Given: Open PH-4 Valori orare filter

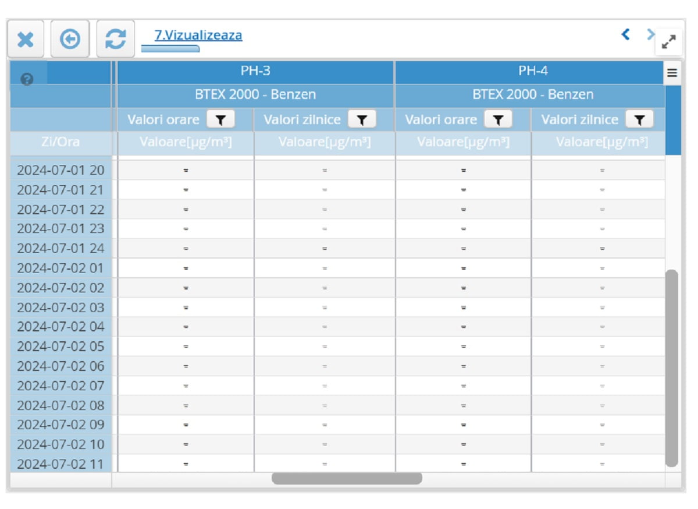Looking at the screenshot, I should coord(498,120).
